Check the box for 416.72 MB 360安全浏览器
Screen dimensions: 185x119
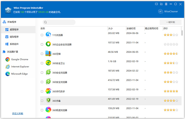click(x=42, y=82)
